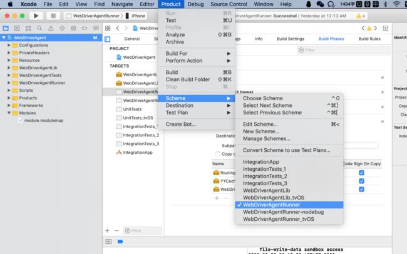Toggle the Copy checkbox under Subpath
407x254 pixels.
(218, 154)
